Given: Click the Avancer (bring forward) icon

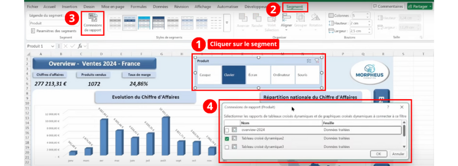Looking at the screenshot, I should [243, 18].
